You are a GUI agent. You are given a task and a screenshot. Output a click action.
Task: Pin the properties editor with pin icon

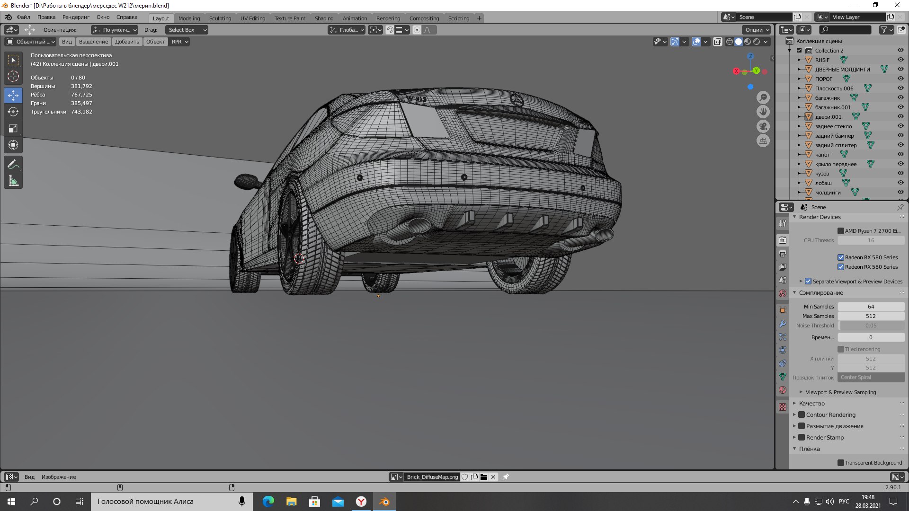point(900,207)
